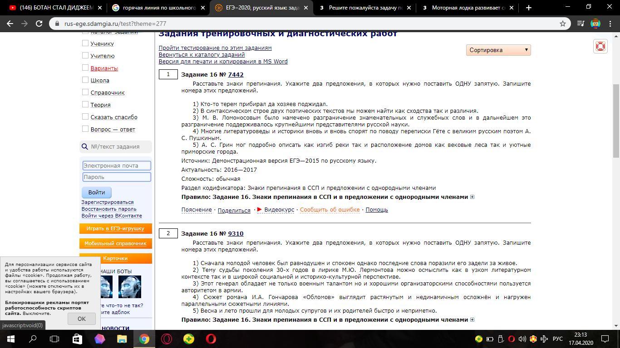
Task: Tick the Вопрос — ответ checkbox
Action: coord(85,129)
